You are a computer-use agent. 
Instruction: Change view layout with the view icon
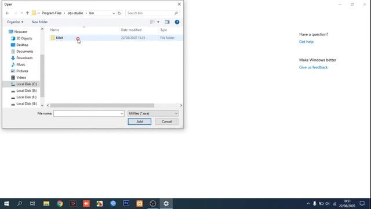(x=152, y=22)
